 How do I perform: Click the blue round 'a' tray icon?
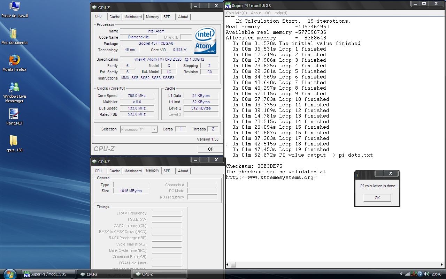[420, 274]
